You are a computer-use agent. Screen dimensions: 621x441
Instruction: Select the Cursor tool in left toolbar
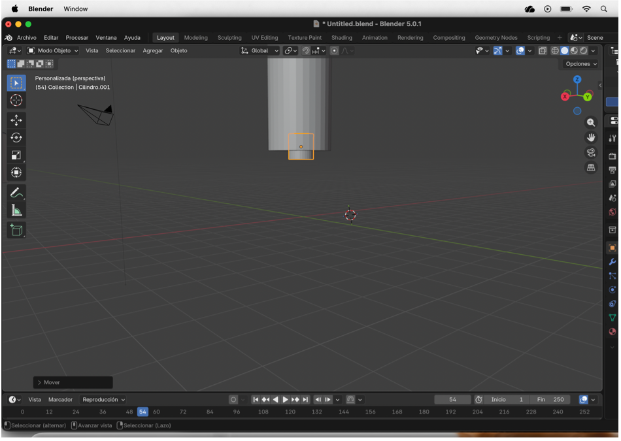coord(16,100)
